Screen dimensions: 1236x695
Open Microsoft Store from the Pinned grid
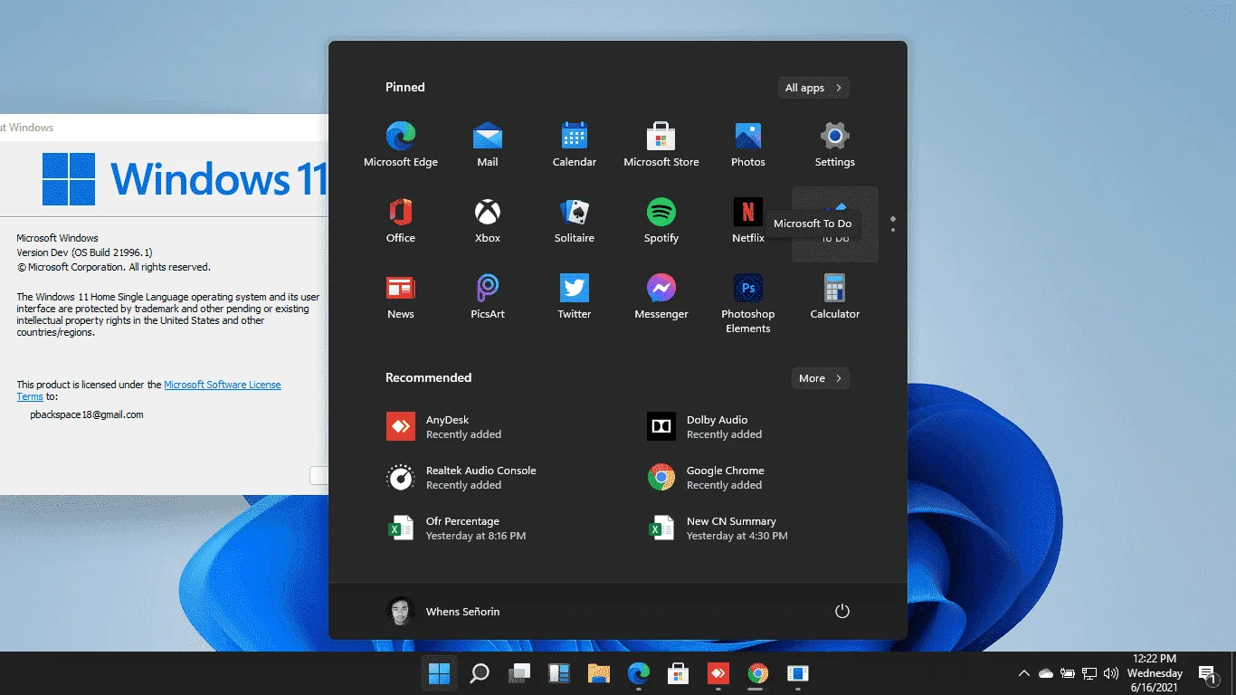[661, 145]
